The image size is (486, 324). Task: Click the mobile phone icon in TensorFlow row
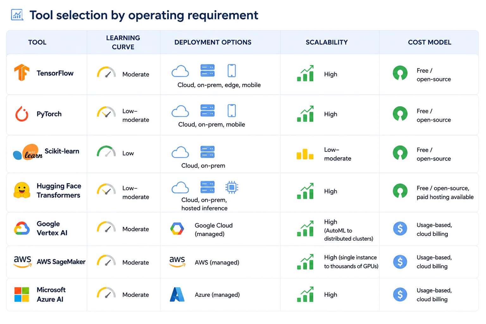232,71
